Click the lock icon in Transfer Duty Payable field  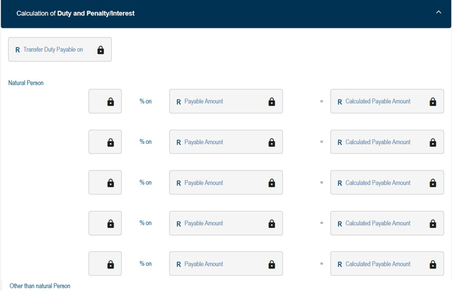click(x=101, y=50)
